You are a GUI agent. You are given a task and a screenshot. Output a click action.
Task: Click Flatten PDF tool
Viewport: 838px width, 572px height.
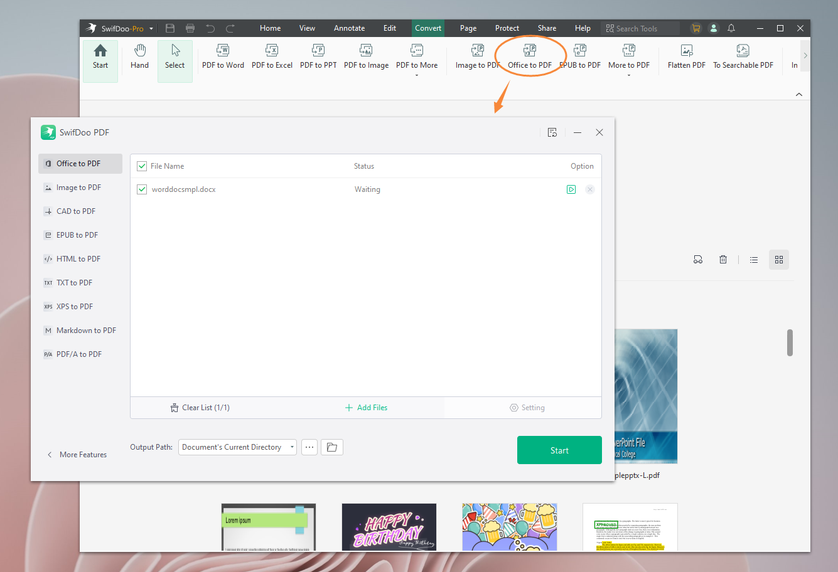(x=686, y=57)
